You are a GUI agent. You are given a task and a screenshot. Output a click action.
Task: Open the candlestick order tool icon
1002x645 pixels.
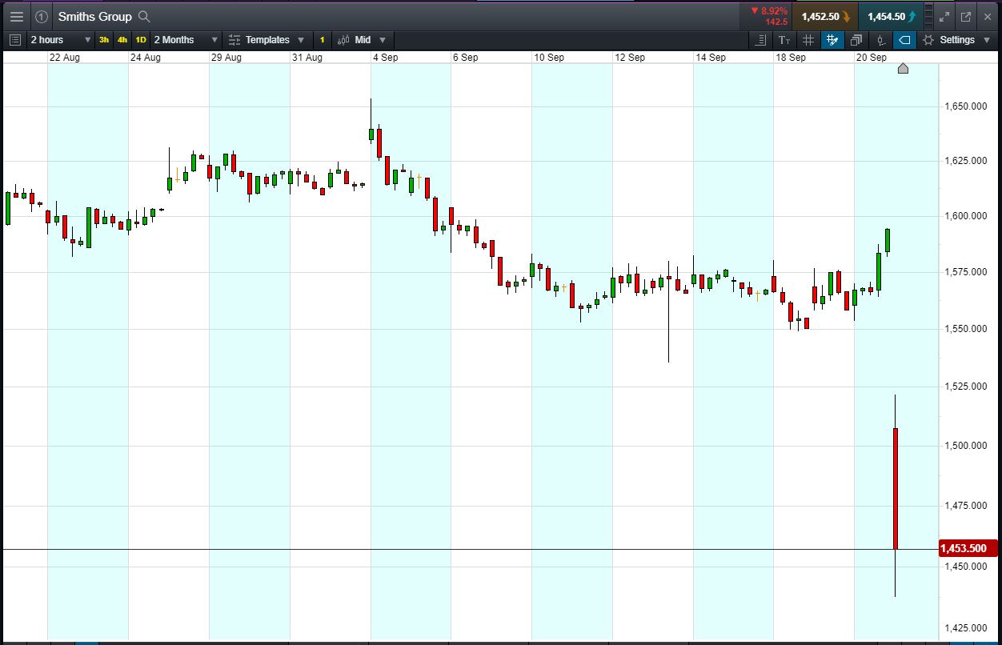pos(881,40)
